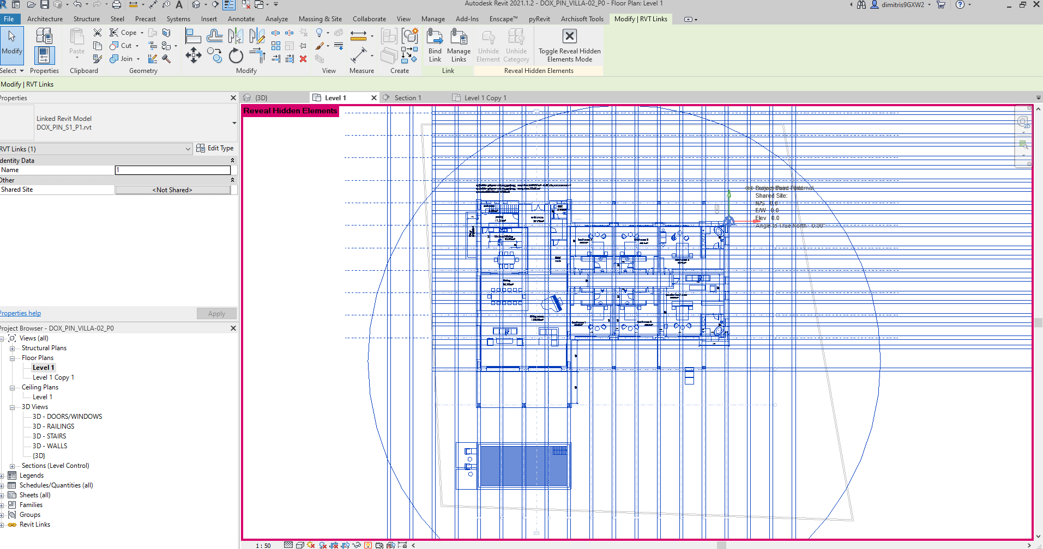
Task: Toggle Thin Lines in quick access toolbar
Action: pos(228,5)
